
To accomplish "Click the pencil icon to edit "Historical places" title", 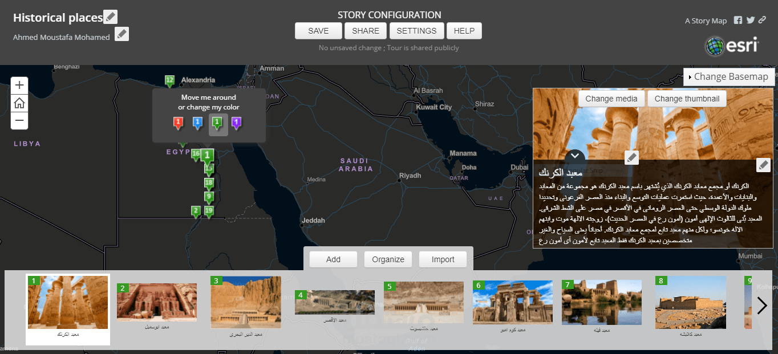I will 110,17.
